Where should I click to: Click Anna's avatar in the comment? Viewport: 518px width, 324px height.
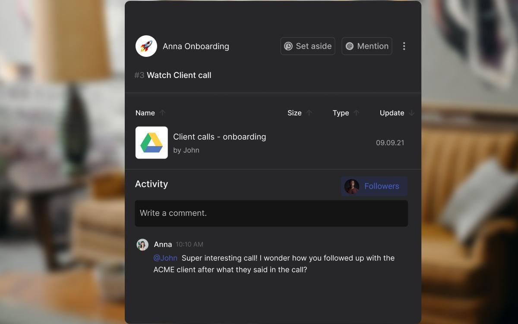click(x=142, y=245)
